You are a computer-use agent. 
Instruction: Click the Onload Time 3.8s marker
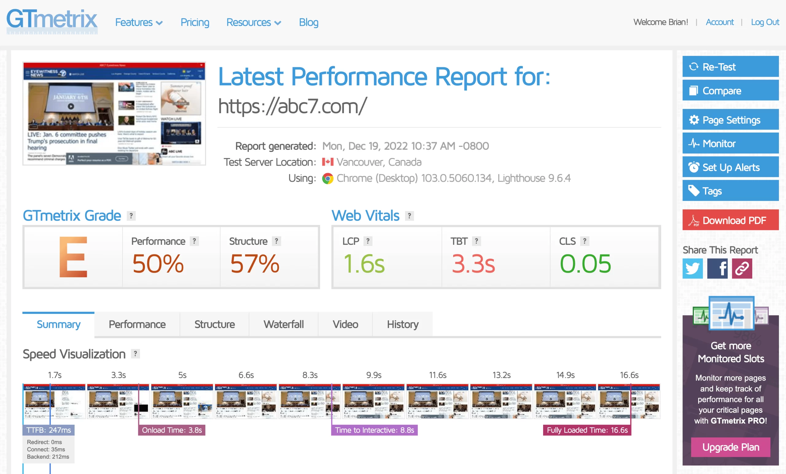point(172,430)
